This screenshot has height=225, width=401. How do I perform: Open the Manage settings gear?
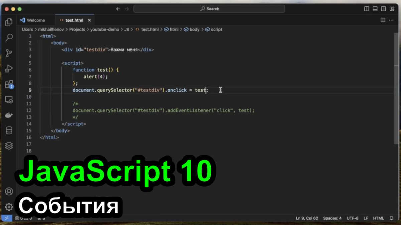[x=9, y=207]
